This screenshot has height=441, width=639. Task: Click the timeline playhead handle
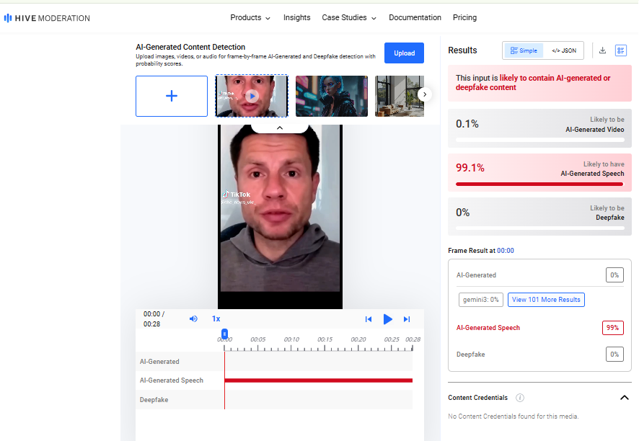point(224,334)
